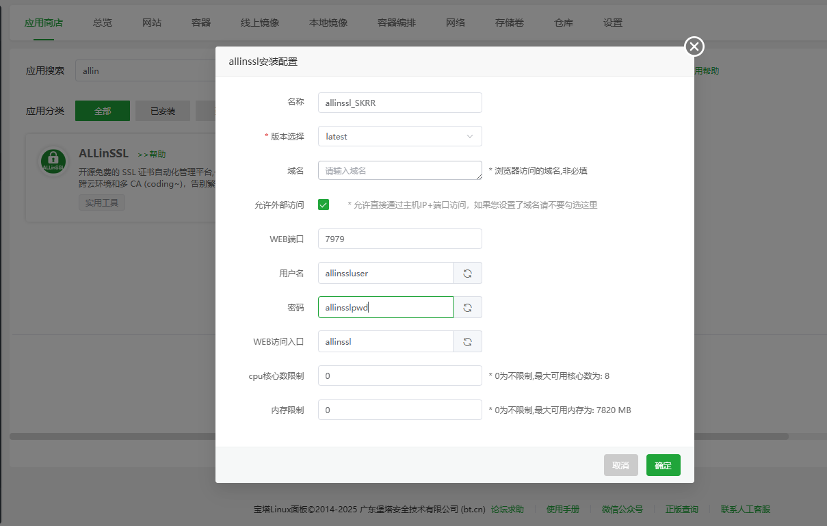This screenshot has height=526, width=827.
Task: Regenerate the 密码 value with refresh icon
Action: point(468,307)
